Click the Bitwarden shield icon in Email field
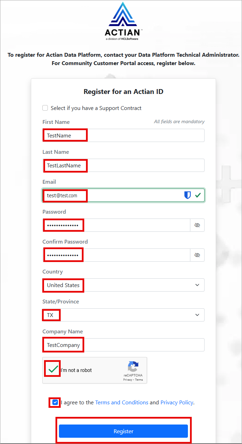242x444 pixels. pos(187,195)
